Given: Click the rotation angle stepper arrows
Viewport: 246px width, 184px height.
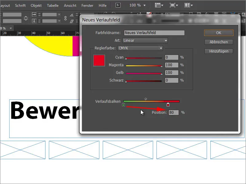Looking at the screenshot, I should coord(77,15).
